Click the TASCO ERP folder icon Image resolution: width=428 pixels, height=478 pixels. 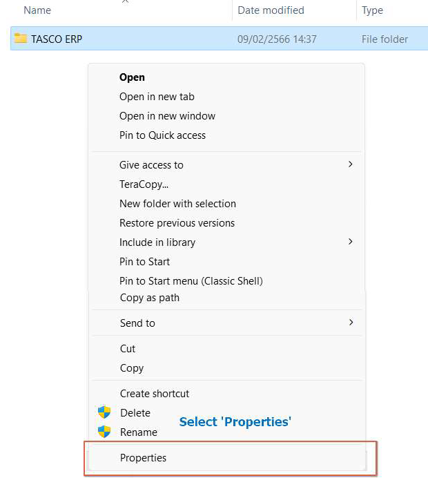(x=21, y=39)
